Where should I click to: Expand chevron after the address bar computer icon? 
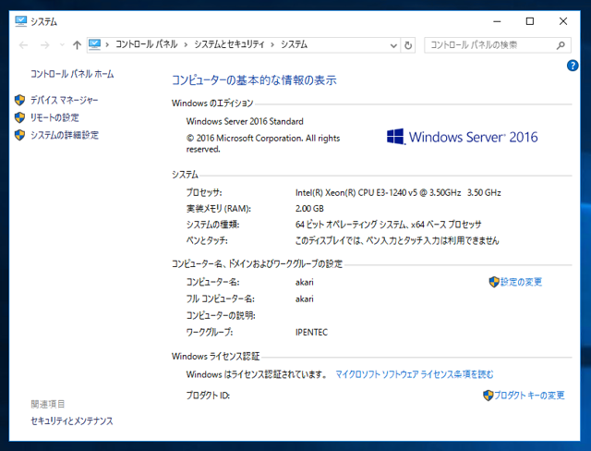pos(107,45)
